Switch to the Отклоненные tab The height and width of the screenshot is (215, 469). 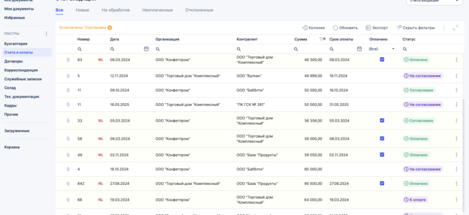(198, 10)
